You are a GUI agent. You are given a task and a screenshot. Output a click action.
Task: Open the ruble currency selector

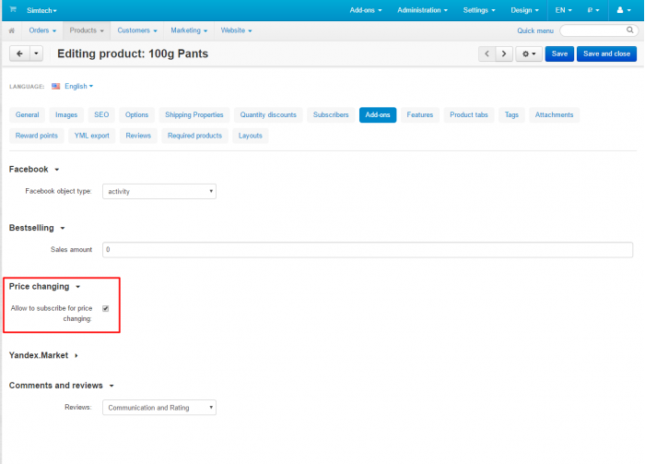coord(592,10)
